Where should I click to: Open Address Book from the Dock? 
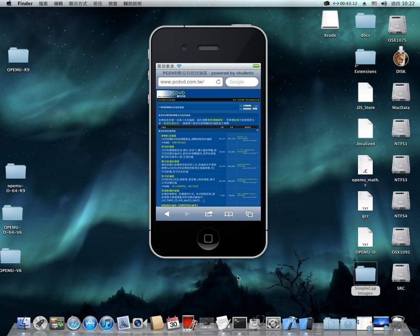(x=156, y=323)
